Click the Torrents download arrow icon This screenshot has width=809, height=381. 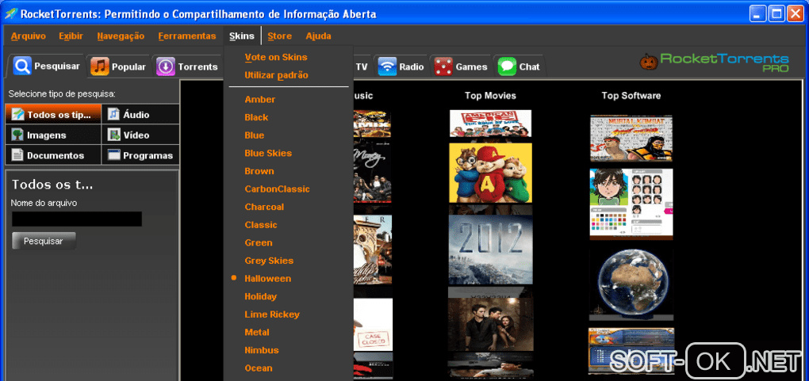point(166,67)
